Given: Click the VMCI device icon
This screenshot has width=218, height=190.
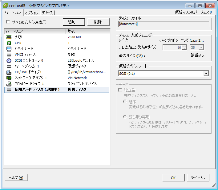Looking at the screenshot, I should click(9, 55).
